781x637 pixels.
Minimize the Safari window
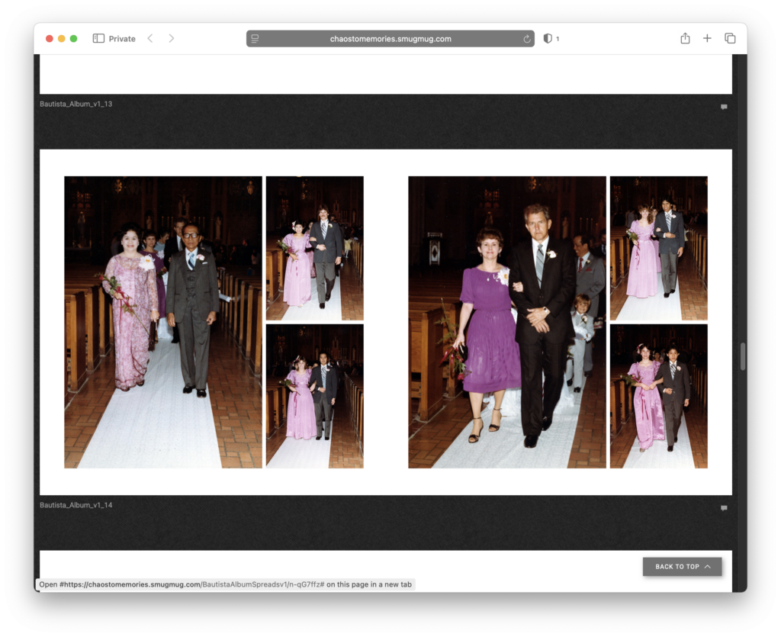tap(62, 38)
